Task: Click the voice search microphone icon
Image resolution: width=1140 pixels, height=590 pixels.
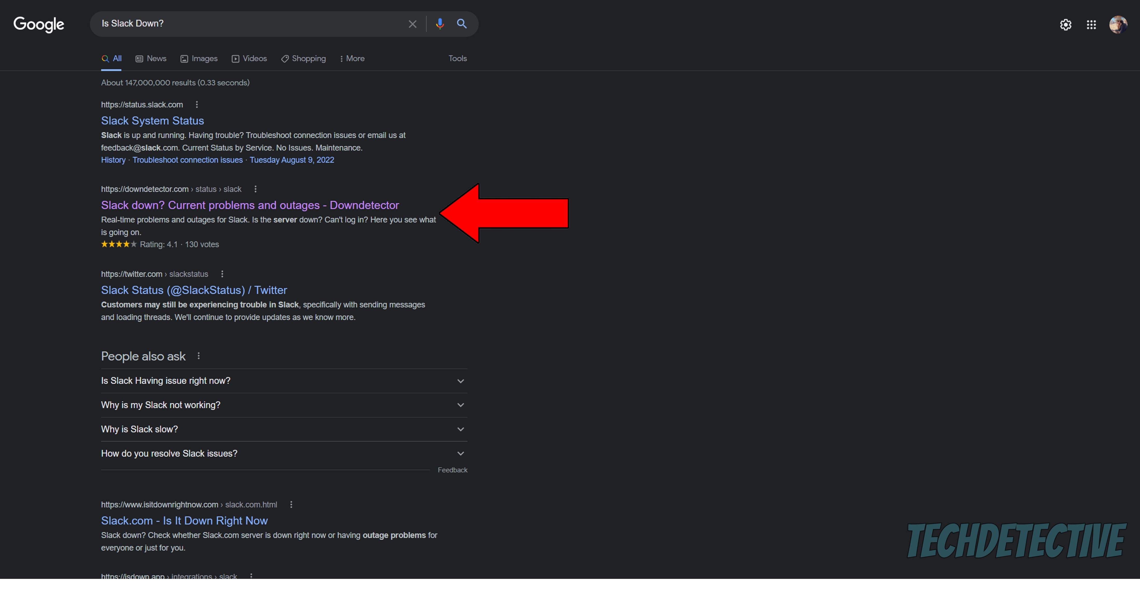Action: point(439,24)
